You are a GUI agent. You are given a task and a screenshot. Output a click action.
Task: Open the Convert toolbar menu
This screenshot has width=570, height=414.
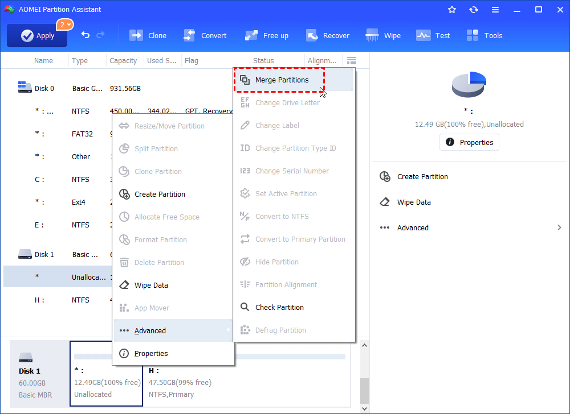[205, 35]
